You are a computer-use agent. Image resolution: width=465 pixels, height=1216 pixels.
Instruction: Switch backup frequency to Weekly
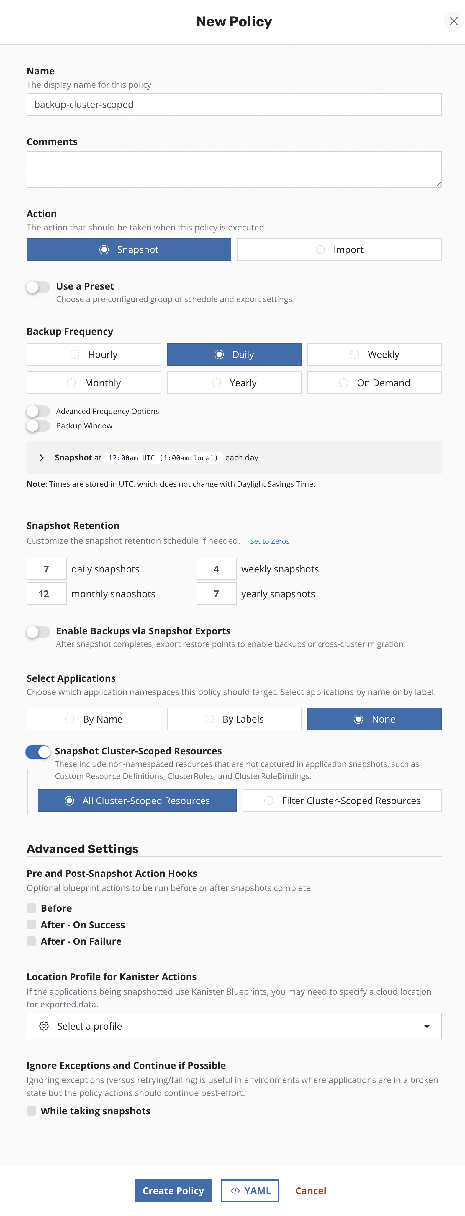pyautogui.click(x=374, y=354)
